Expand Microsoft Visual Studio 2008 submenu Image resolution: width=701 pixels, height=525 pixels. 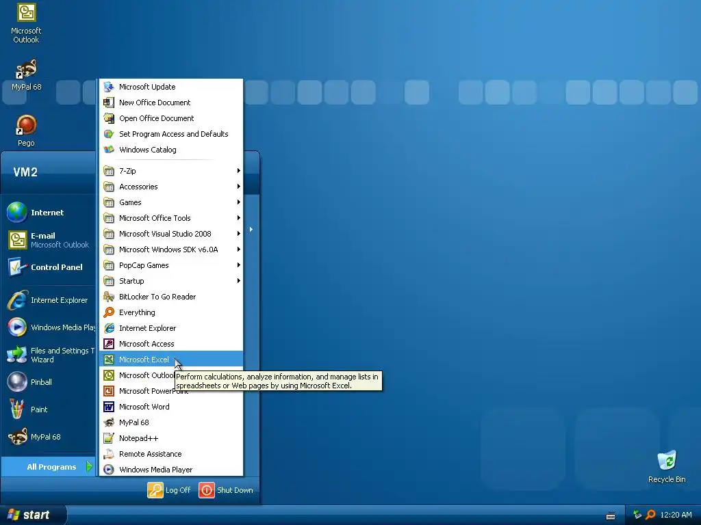point(172,234)
